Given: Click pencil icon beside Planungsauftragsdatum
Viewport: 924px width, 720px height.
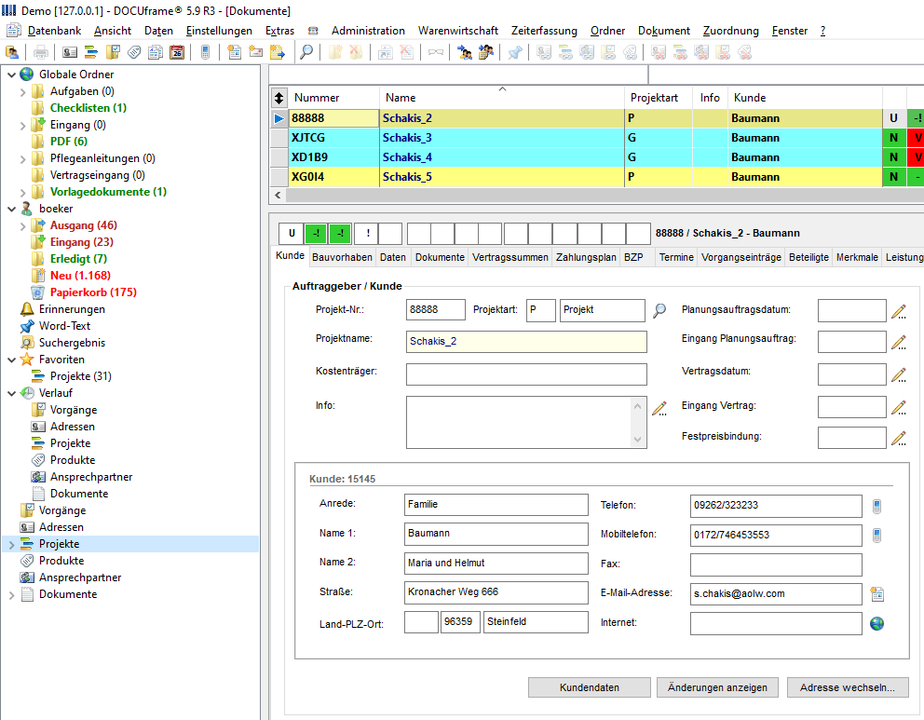Looking at the screenshot, I should click(899, 312).
